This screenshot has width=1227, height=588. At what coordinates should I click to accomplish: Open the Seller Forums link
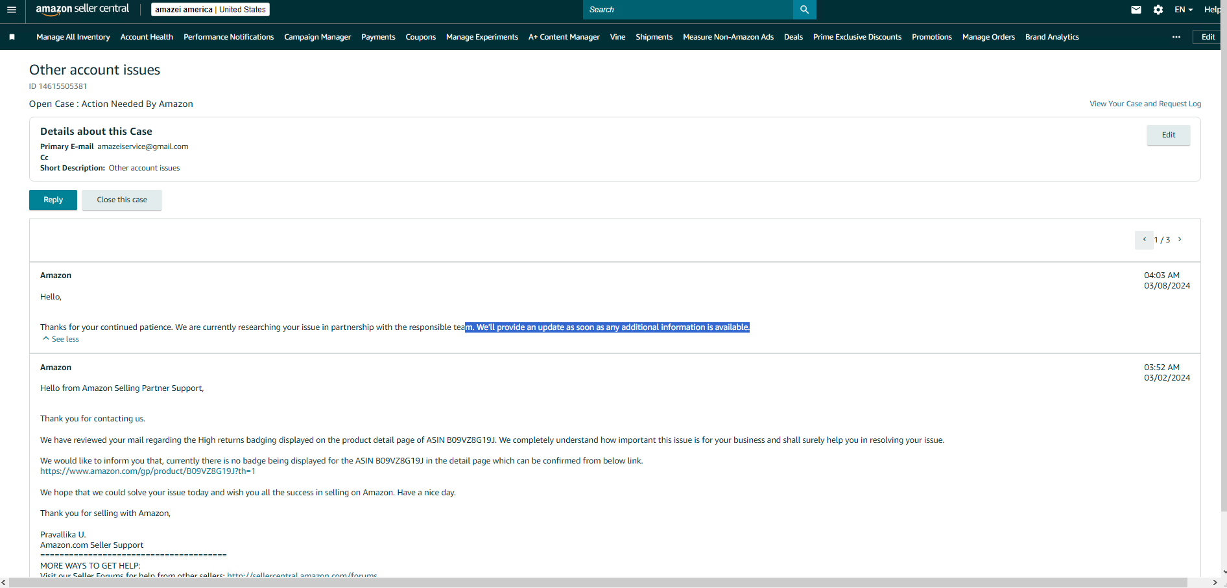[302, 575]
